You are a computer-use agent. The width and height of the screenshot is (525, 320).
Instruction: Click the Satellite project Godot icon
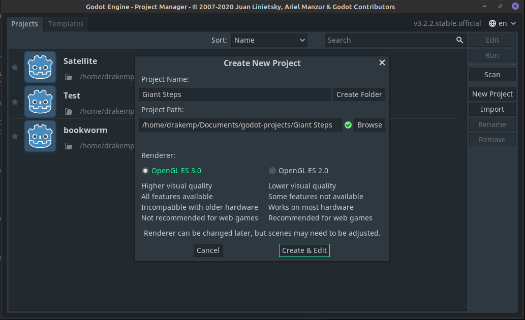coord(40,67)
